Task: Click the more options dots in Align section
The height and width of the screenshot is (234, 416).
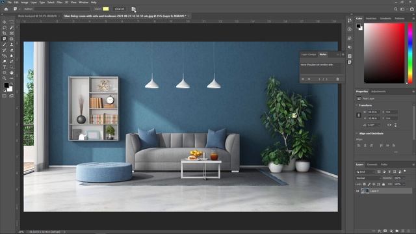Action: point(396,152)
